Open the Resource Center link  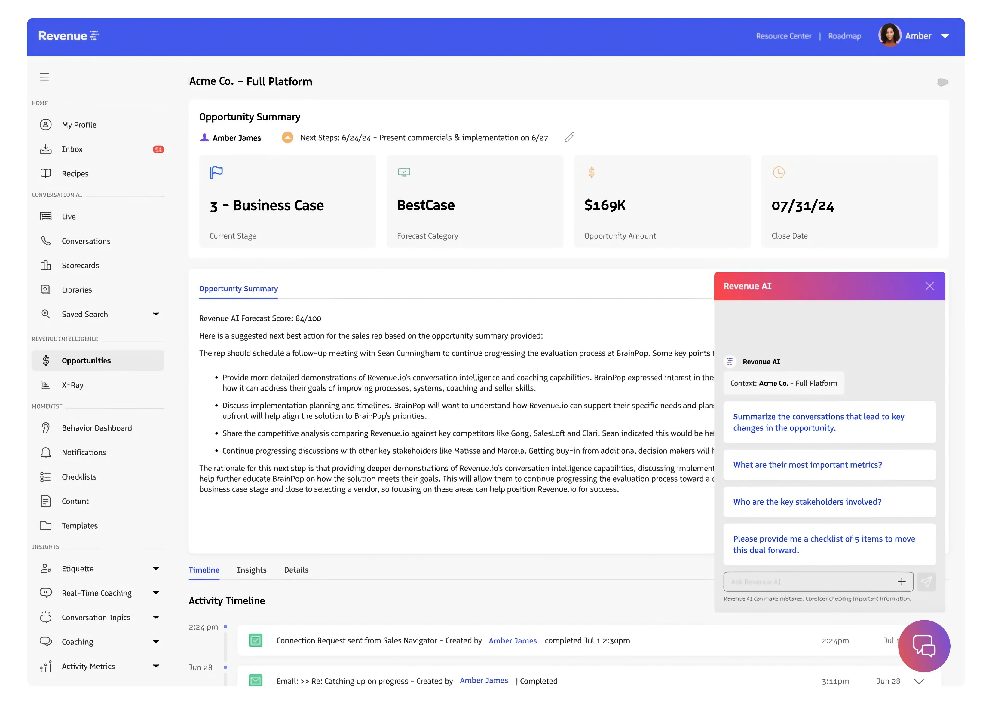783,36
